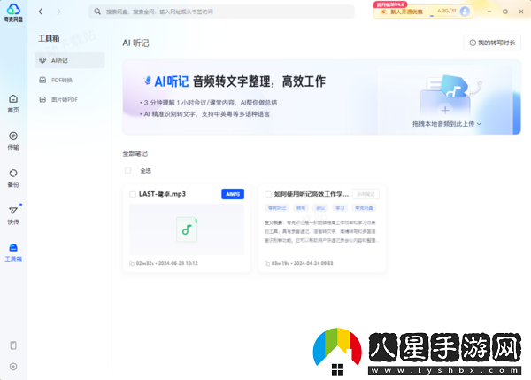Click the 4.2G/3T storage usage bar

tap(443, 12)
